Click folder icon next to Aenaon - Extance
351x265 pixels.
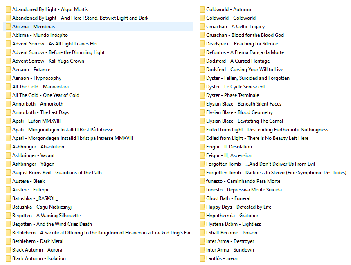[8, 70]
